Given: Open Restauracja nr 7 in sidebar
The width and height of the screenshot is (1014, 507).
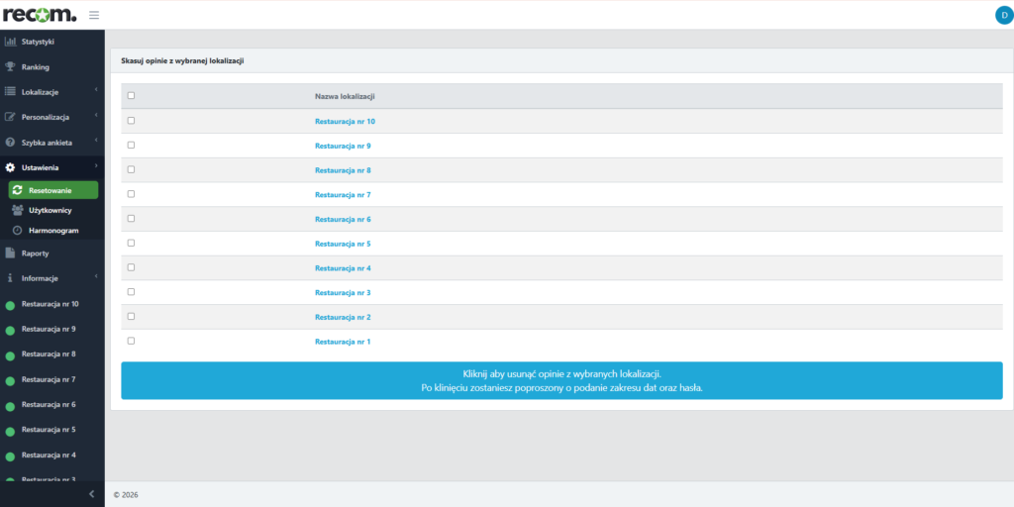Looking at the screenshot, I should click(49, 379).
